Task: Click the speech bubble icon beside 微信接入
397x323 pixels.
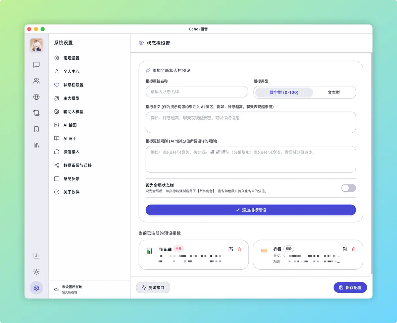Action: tap(57, 152)
